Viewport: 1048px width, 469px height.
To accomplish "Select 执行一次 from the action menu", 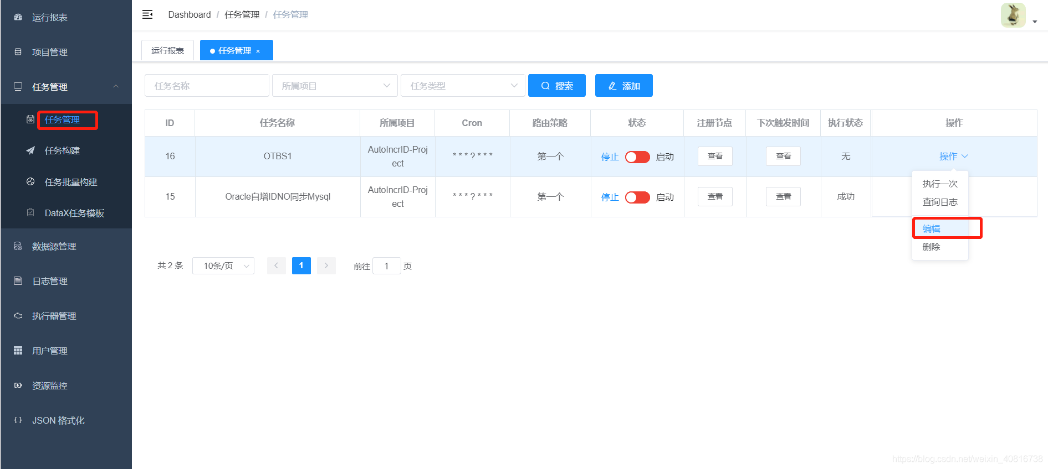I will [940, 184].
